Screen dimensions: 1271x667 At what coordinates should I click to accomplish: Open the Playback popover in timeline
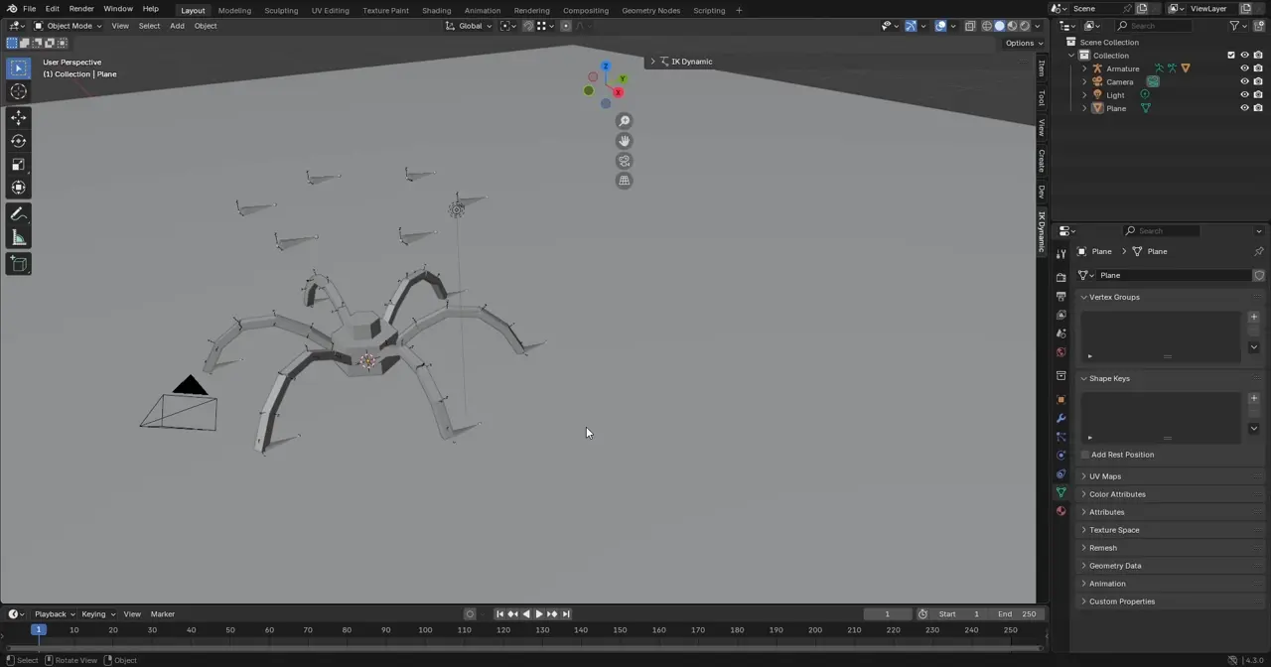(55, 614)
